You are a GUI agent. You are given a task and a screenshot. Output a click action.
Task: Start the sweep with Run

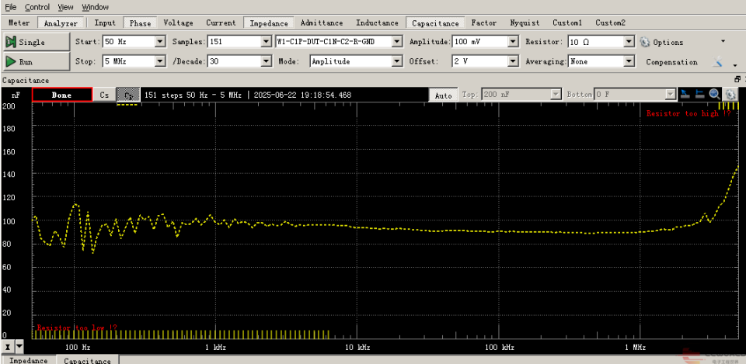tap(37, 62)
